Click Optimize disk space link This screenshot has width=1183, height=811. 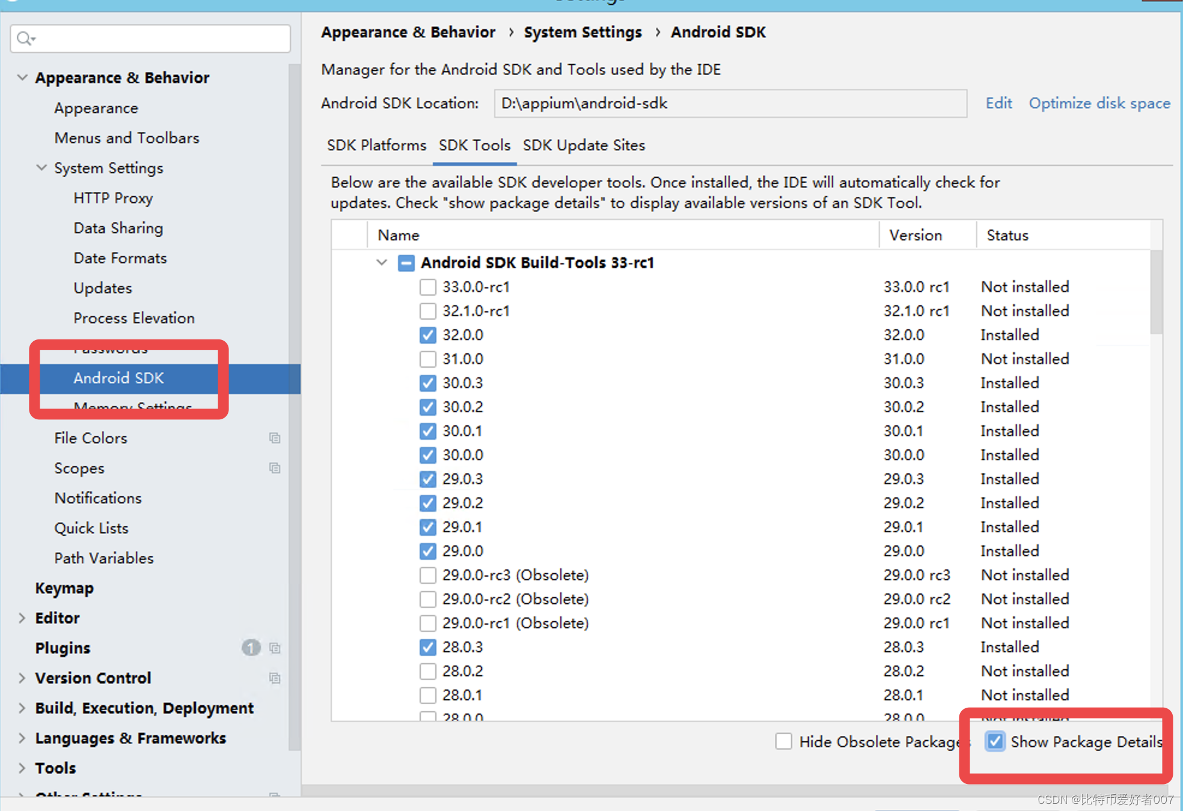[1099, 103]
